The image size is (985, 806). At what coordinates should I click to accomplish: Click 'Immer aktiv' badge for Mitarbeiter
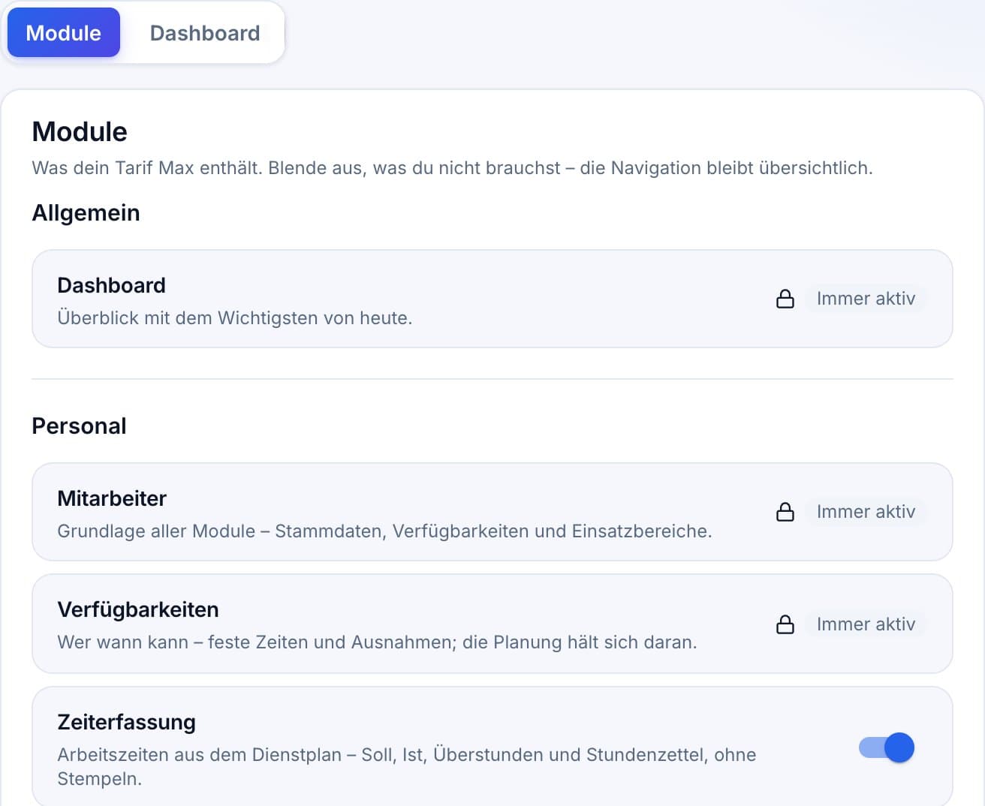pos(866,512)
